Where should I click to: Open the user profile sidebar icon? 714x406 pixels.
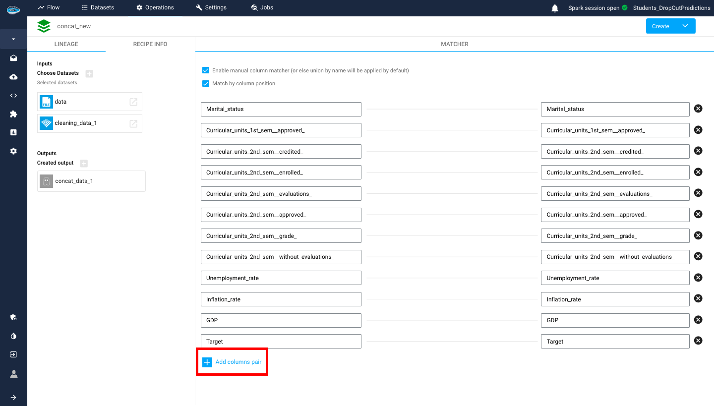(13, 374)
